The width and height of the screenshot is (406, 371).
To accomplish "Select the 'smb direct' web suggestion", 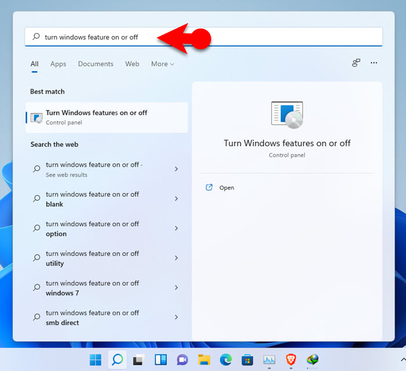I will [x=107, y=317].
